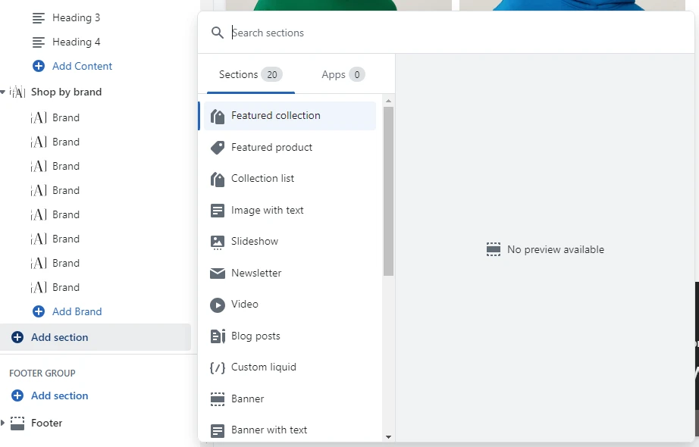
Task: Choose the Featured product tag icon
Action: point(217,148)
